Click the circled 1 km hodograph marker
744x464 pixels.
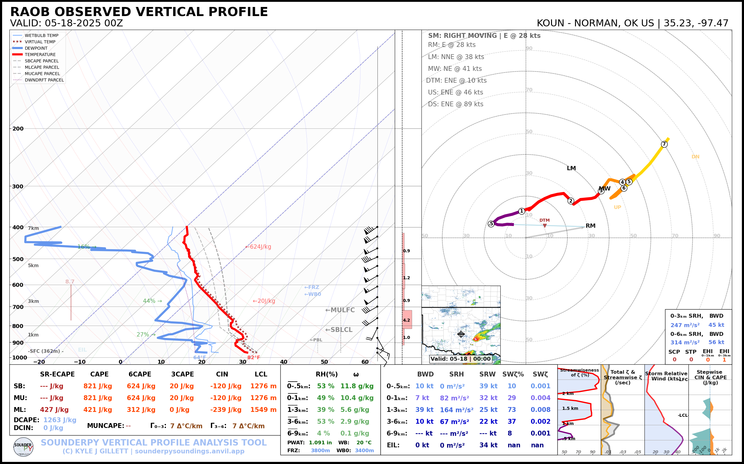(x=521, y=211)
